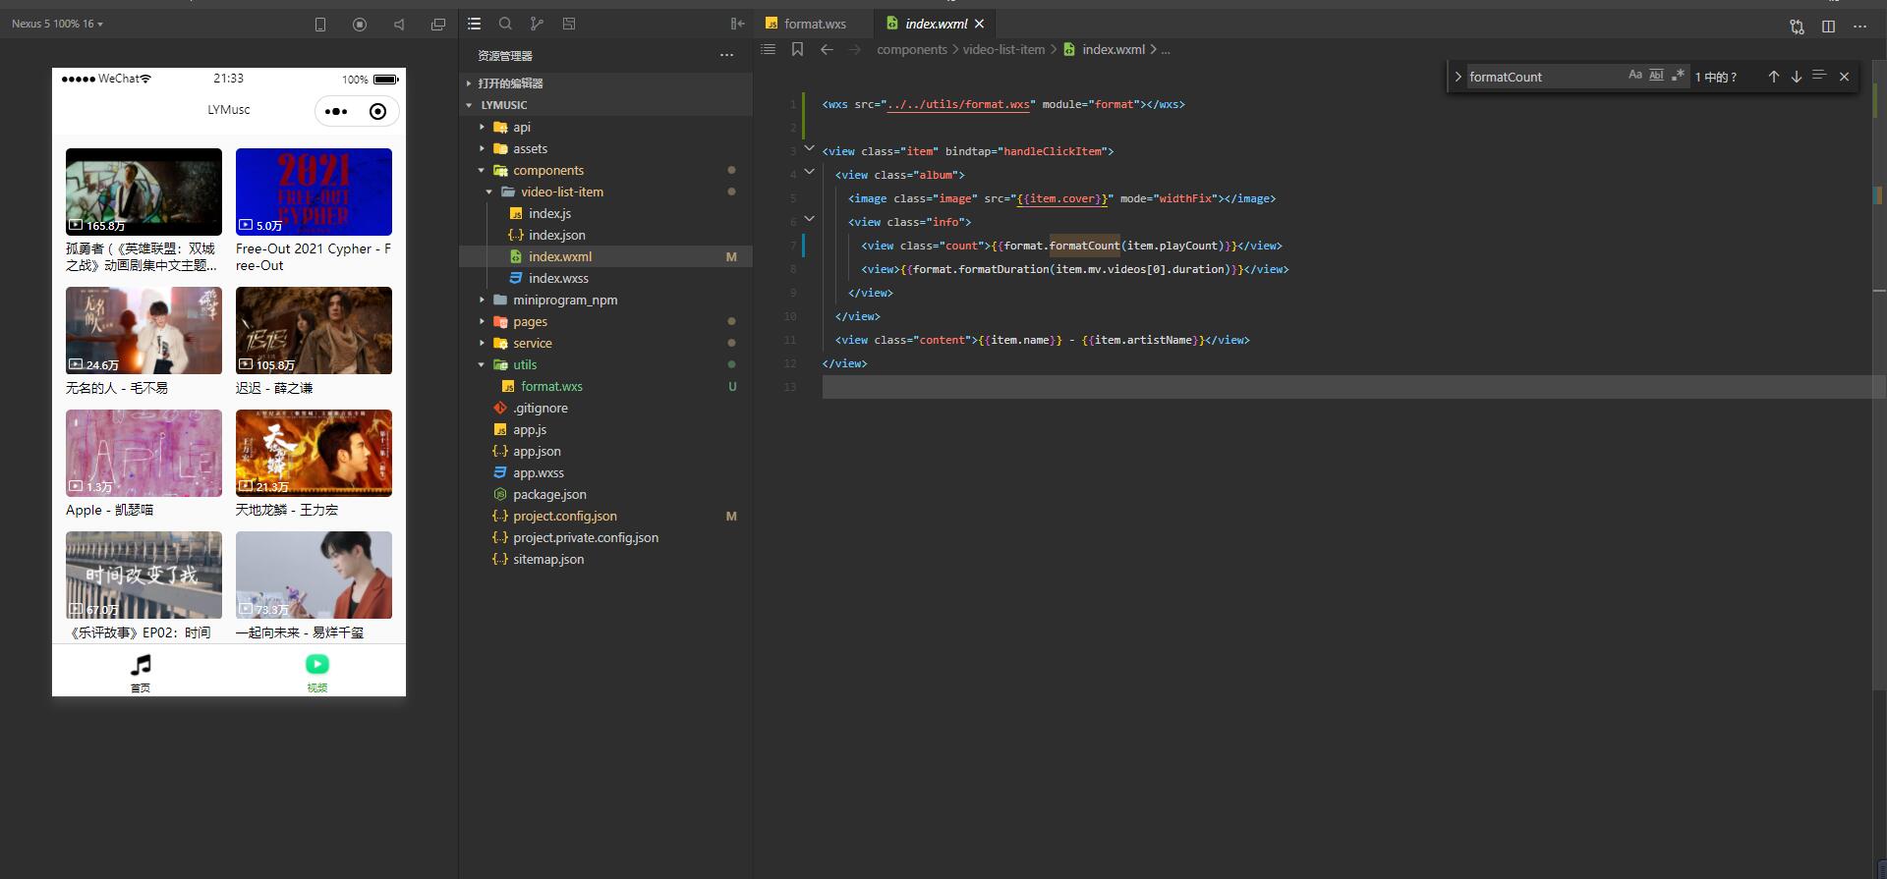Viewport: 1887px width, 879px height.
Task: Open format.wxs in the utils folder
Action: 605,386
